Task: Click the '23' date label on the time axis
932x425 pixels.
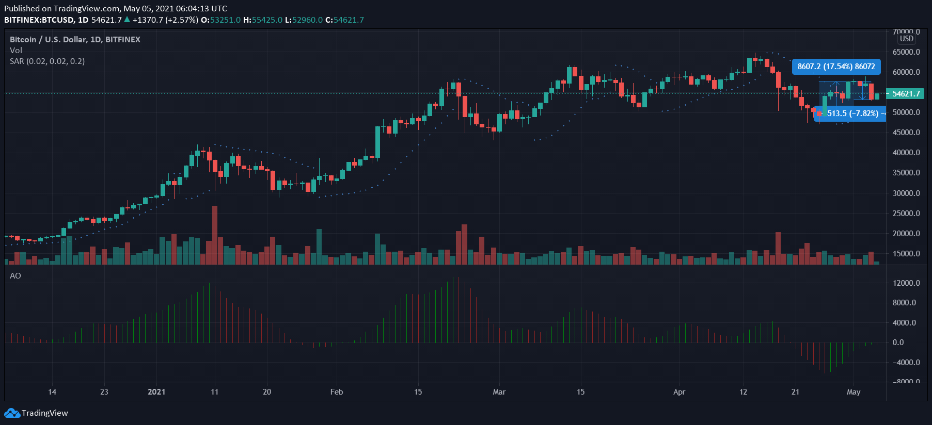Action: [104, 392]
